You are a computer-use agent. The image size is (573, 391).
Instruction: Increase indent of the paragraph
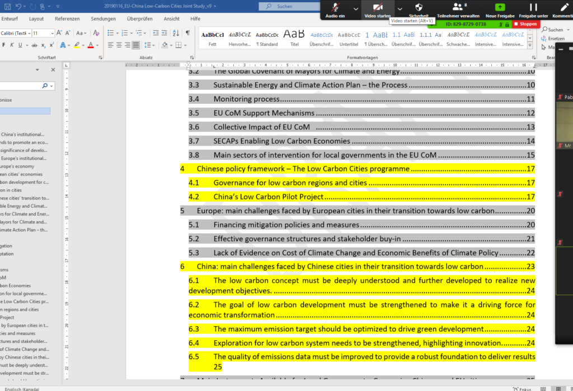click(163, 34)
